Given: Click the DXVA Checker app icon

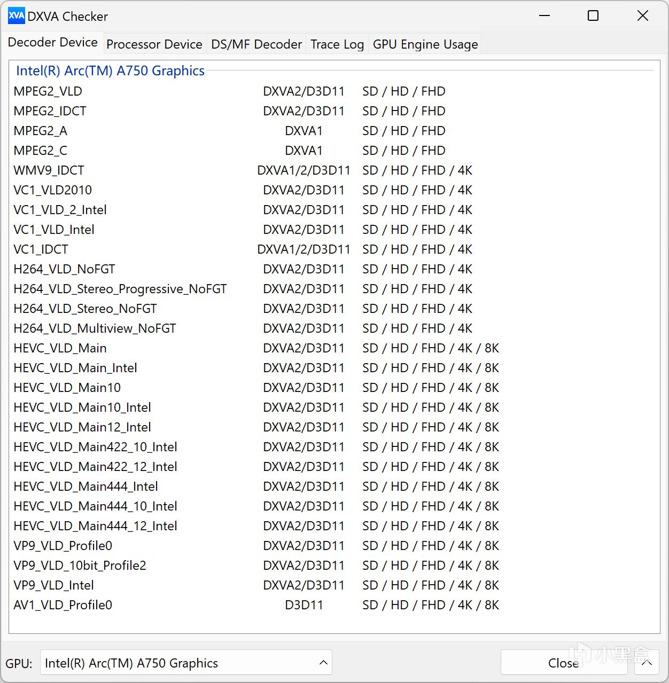Looking at the screenshot, I should click(x=17, y=16).
